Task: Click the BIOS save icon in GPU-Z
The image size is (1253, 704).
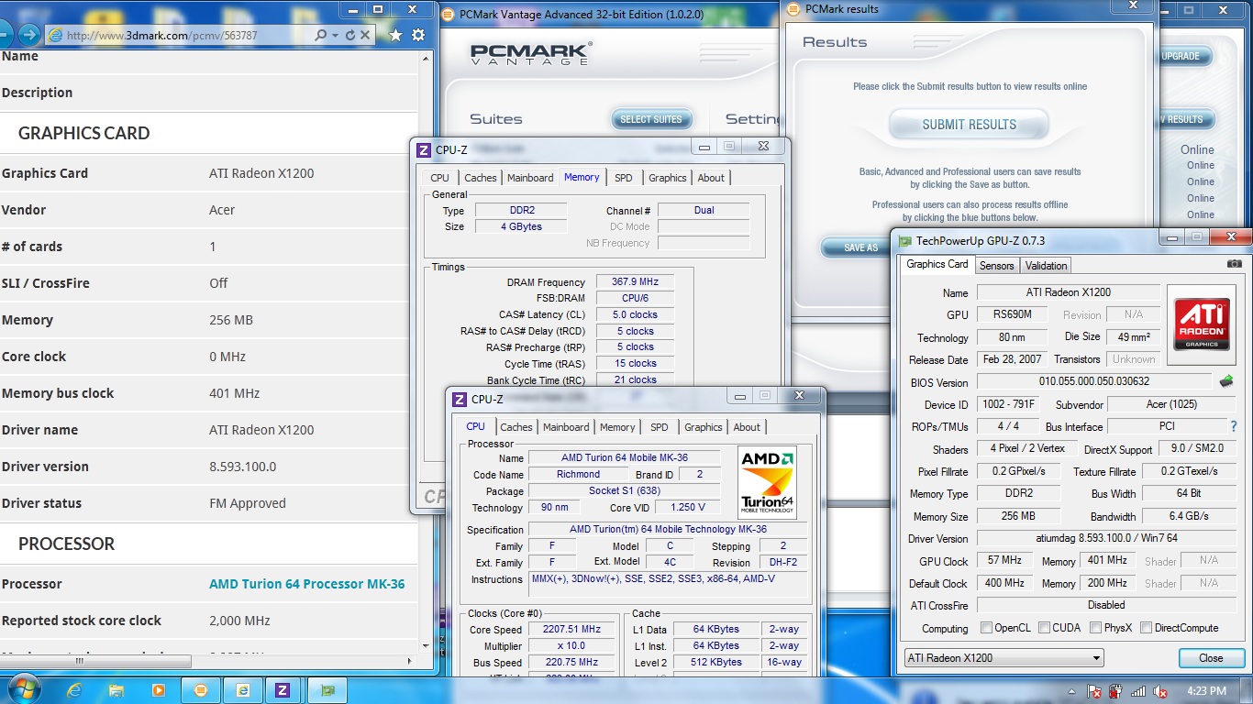Action: (x=1225, y=381)
